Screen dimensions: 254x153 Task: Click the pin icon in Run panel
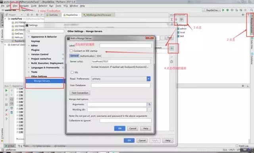point(6,110)
